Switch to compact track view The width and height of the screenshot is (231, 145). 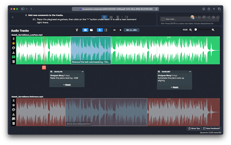pyautogui.click(x=92, y=30)
